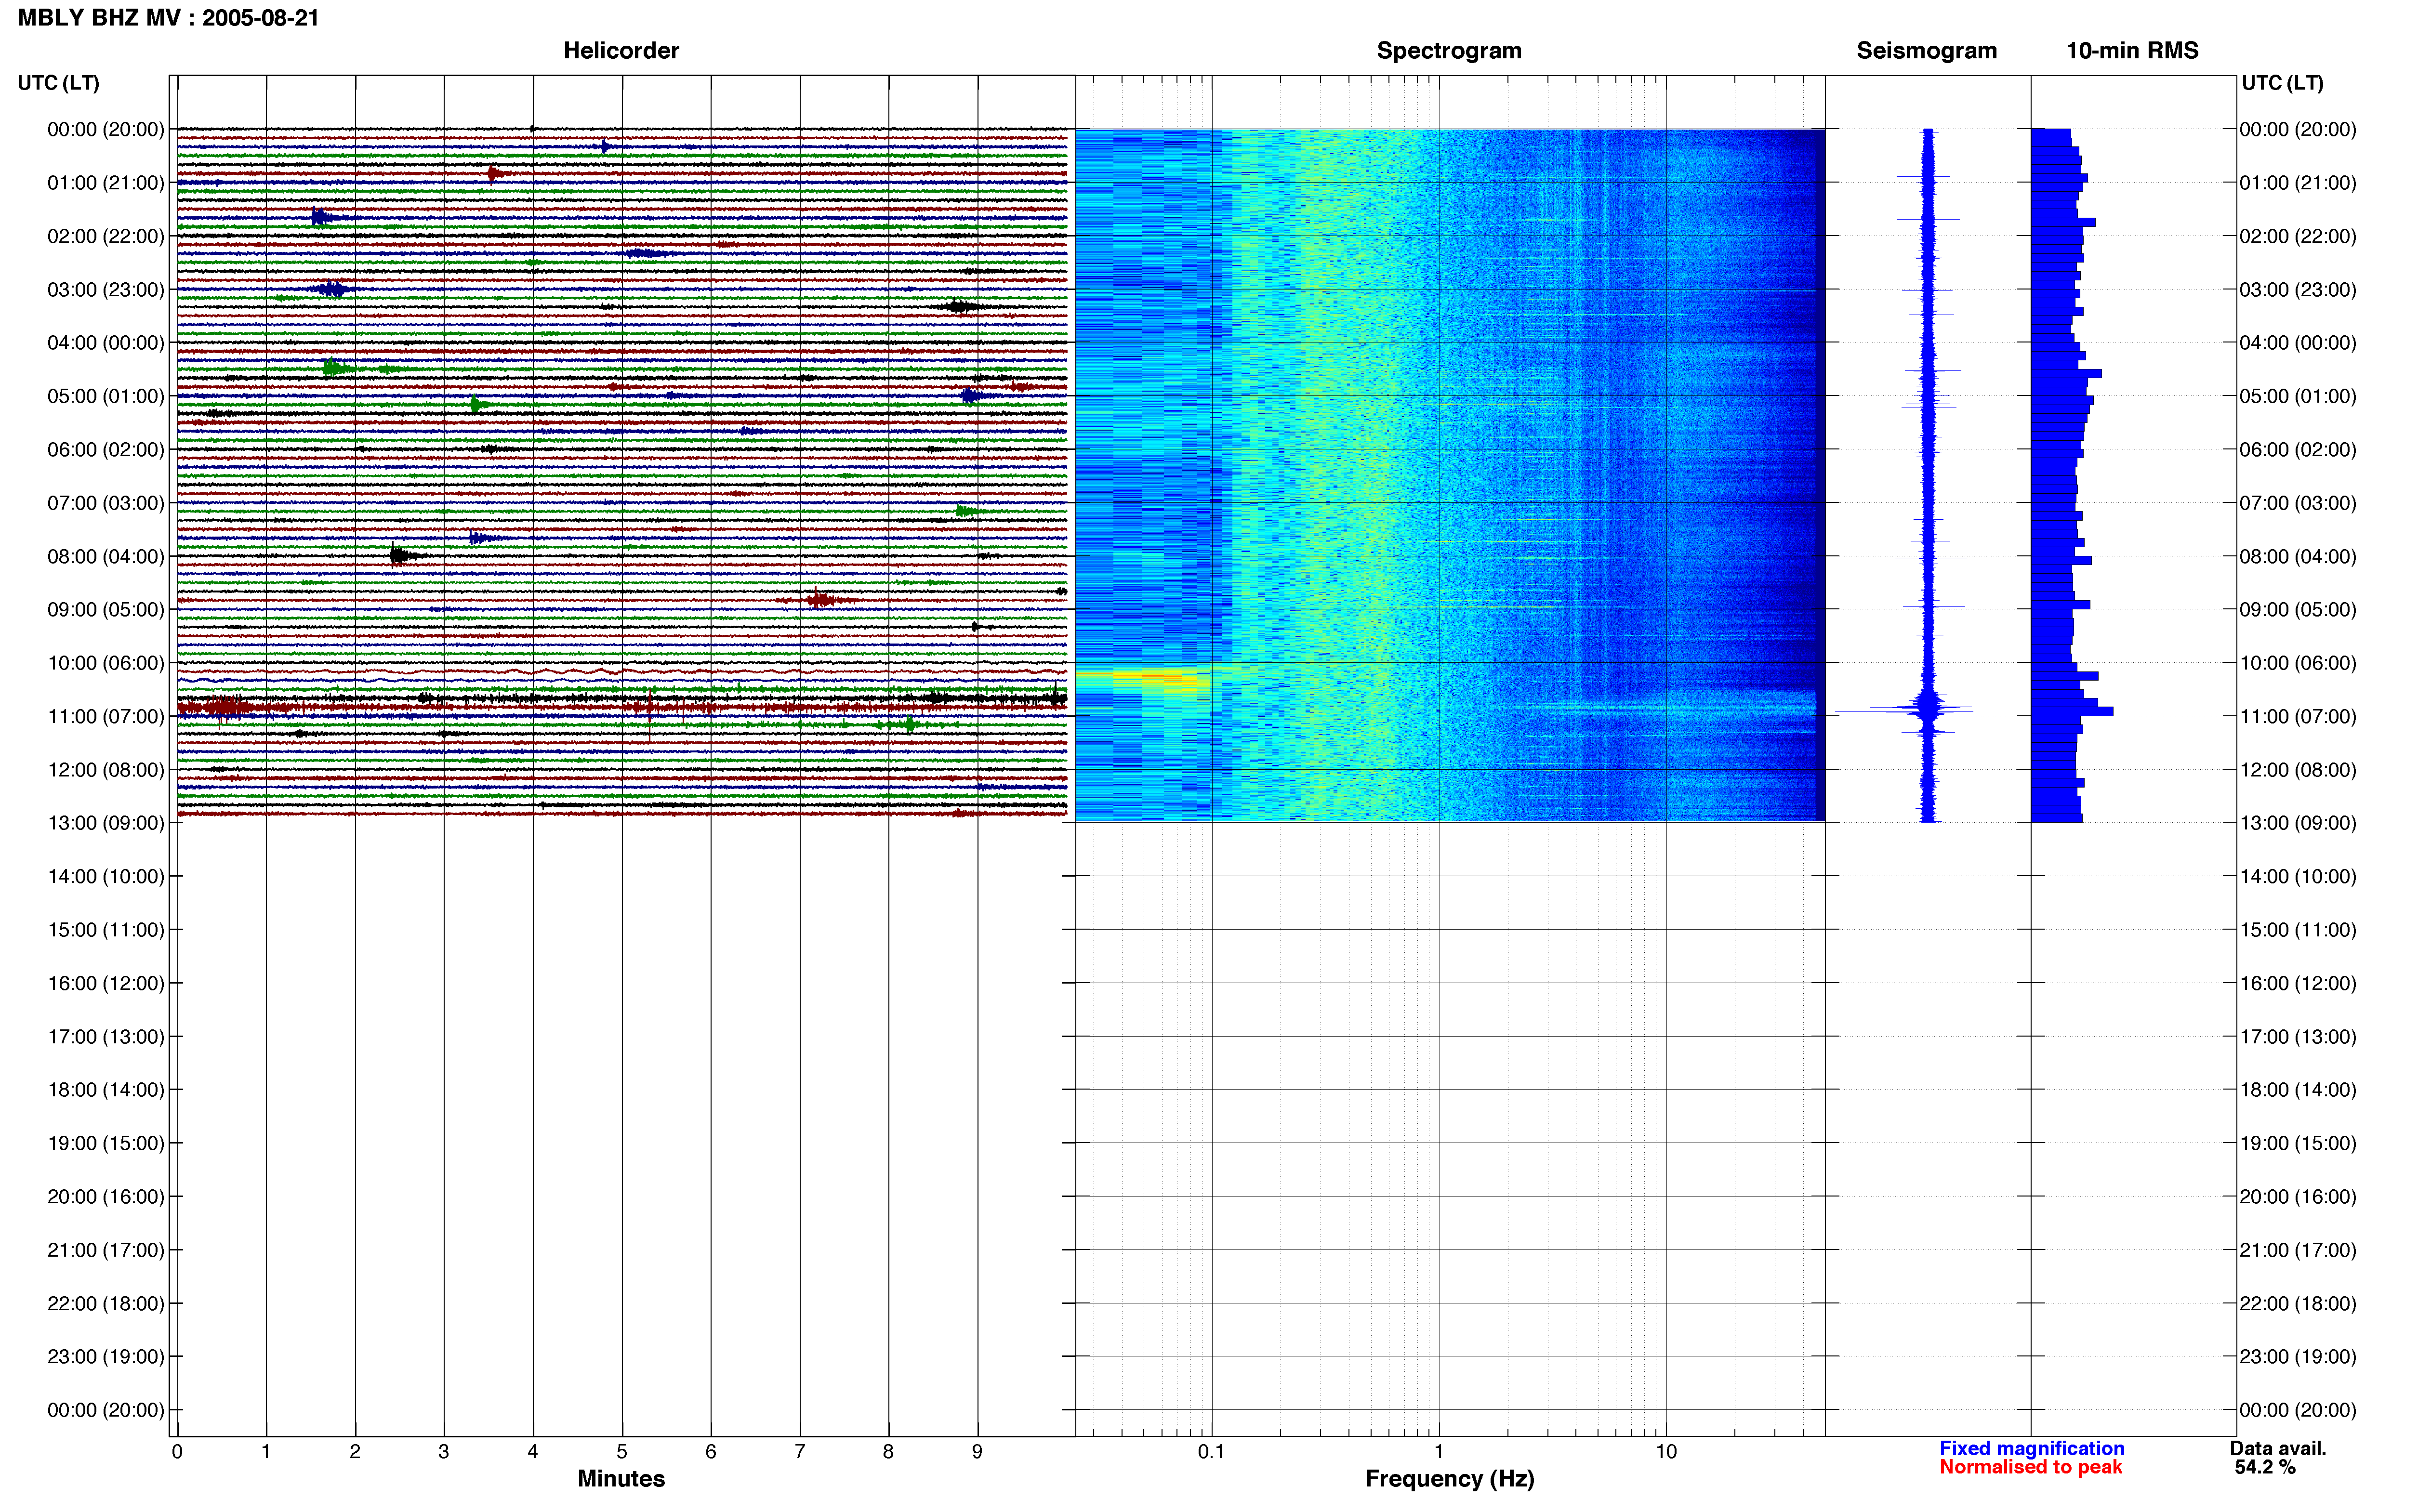Click the 'Frequency (Hz)' axis label
Viewport: 2418px width, 1512px height.
[1449, 1478]
